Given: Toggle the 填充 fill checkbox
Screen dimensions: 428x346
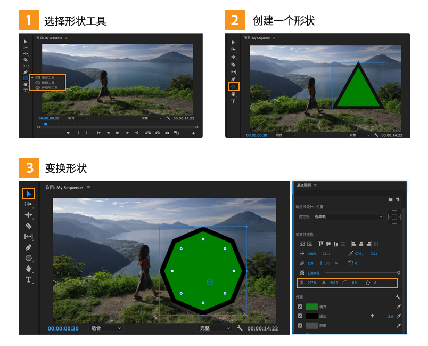Looking at the screenshot, I should click(300, 307).
